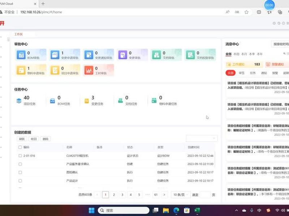Viewport: 289px width, 216px height.
Task: Click the 收回 button
Action: click(x=34, y=139)
